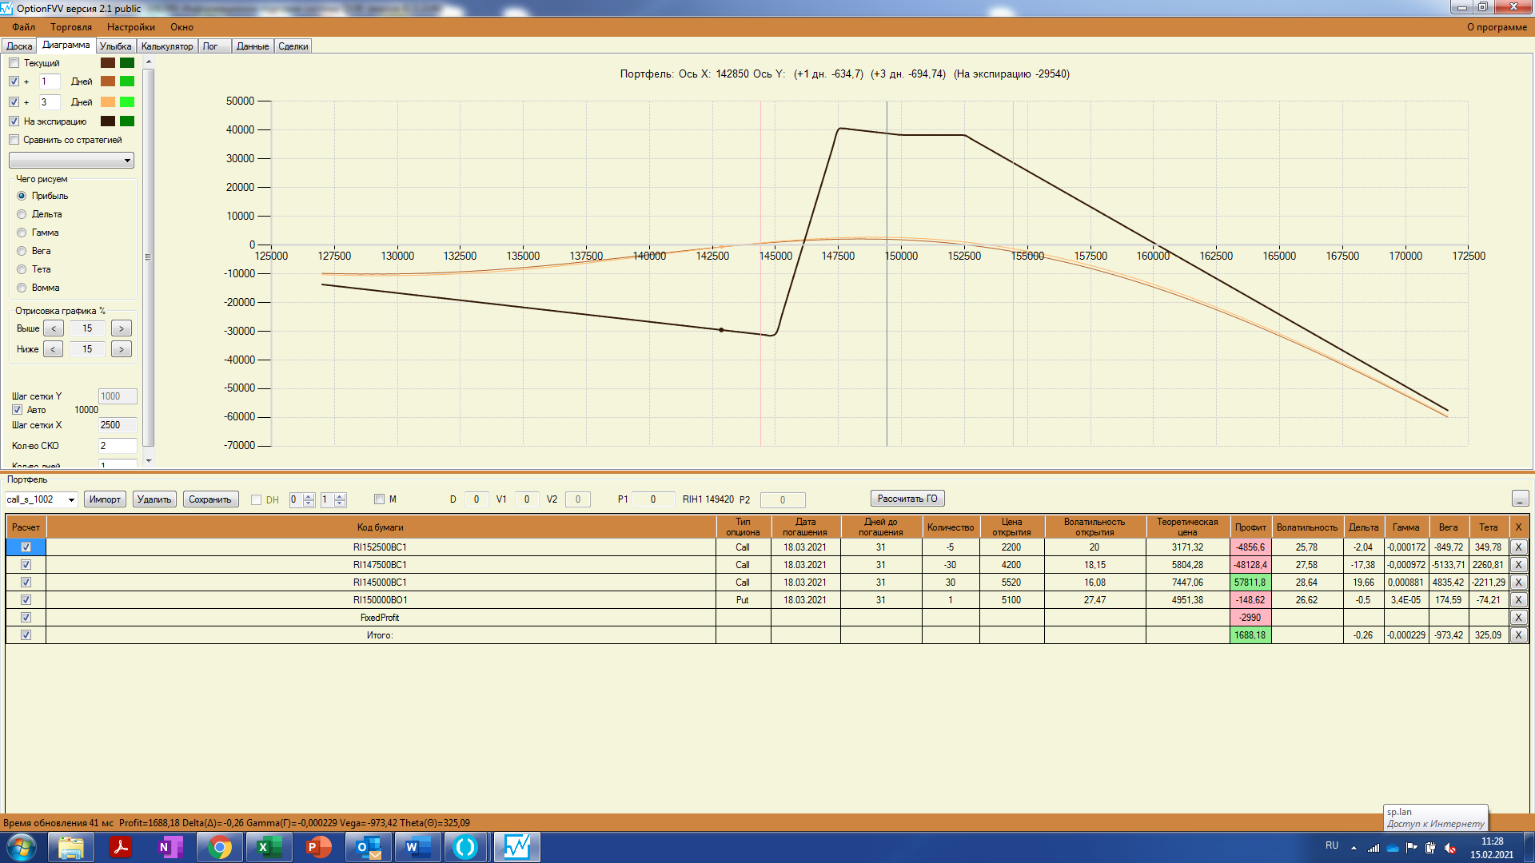Switch to the 'Улыбка' tab
The width and height of the screenshot is (1535, 863).
115,46
